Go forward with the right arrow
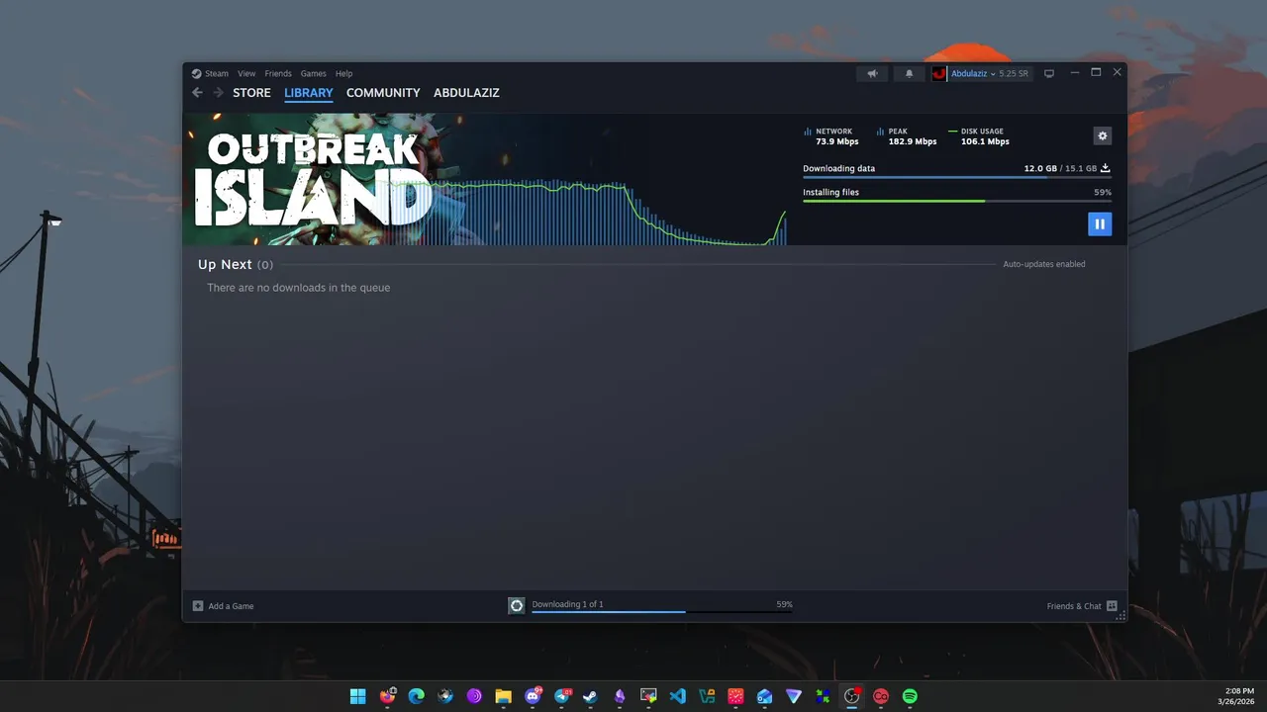Screen dimensions: 1267x712 (x=218, y=92)
